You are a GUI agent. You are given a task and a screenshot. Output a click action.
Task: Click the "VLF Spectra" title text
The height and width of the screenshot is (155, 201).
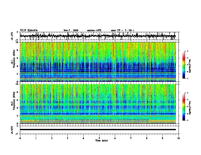click(29, 30)
